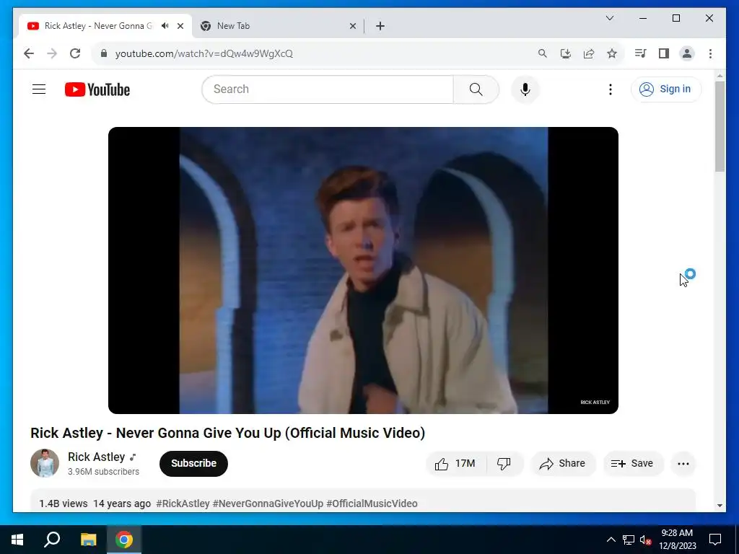Open media controls icon in Chrome toolbar
The image size is (739, 554).
pyautogui.click(x=640, y=53)
